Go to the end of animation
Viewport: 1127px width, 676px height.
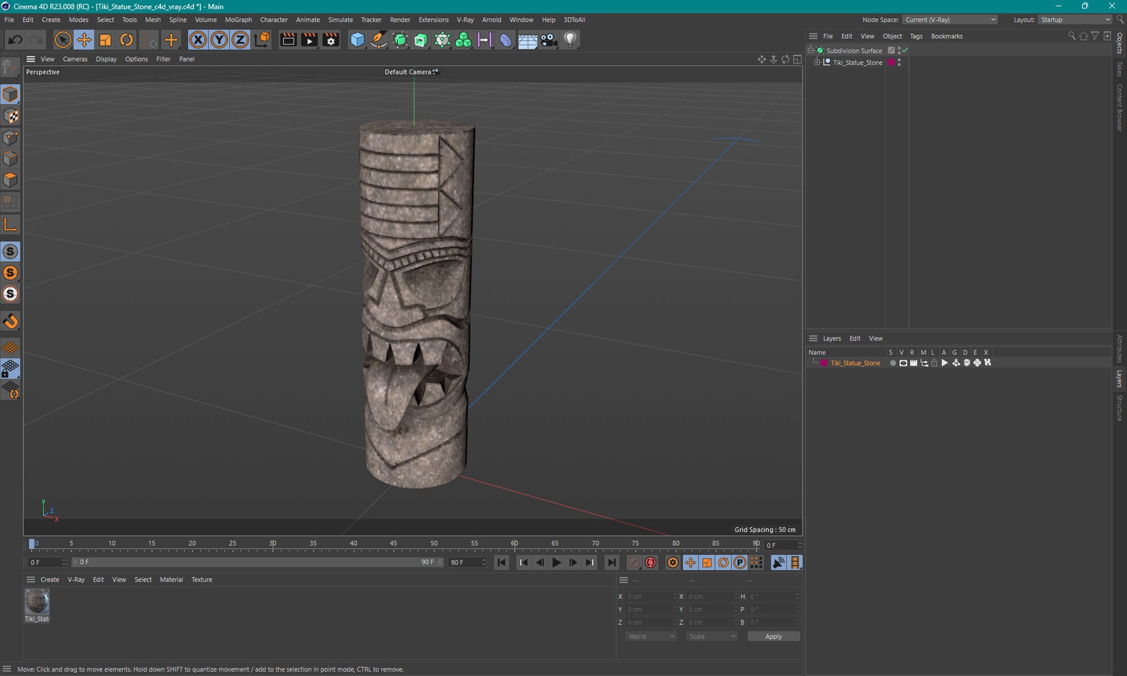612,563
